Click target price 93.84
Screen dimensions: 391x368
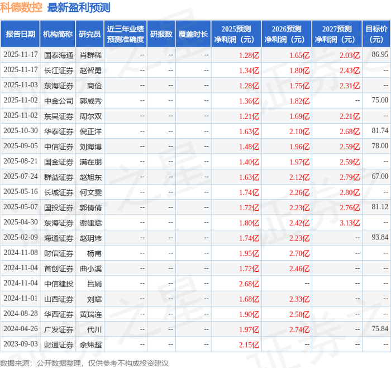click(380, 237)
